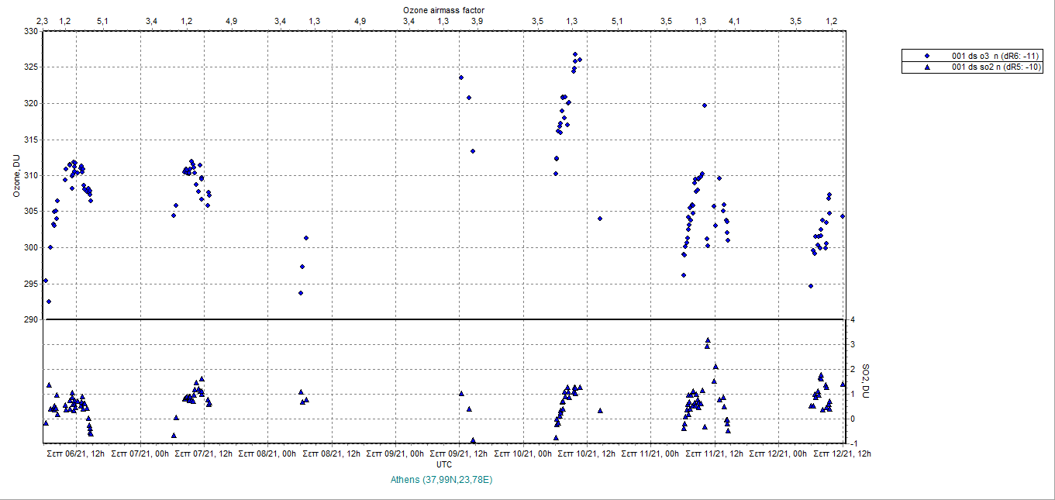
Task: Select the "001 ds o3 n (dR6: -11)" legend label
Action: tap(990, 57)
